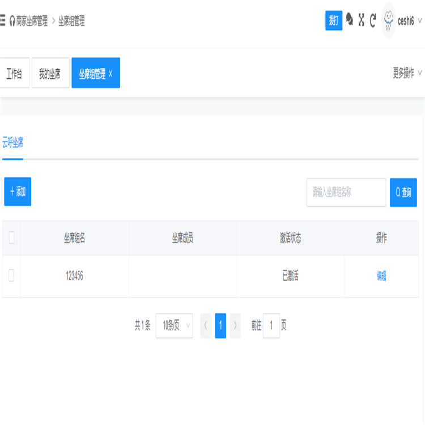Select the 云呼坐席 tab
425x425 pixels.
pyautogui.click(x=12, y=143)
